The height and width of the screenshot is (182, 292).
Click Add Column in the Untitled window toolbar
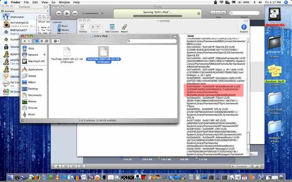click(x=112, y=28)
